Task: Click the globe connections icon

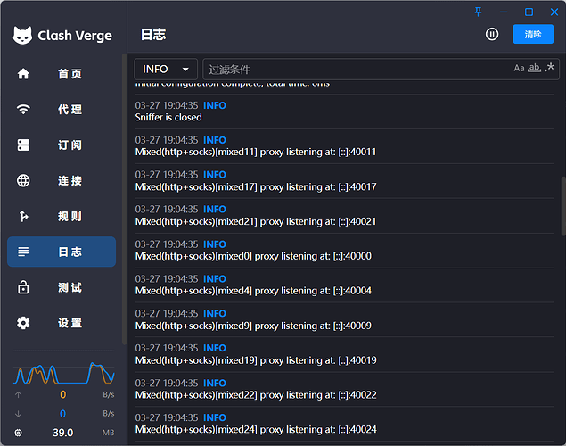Action: pyautogui.click(x=23, y=180)
